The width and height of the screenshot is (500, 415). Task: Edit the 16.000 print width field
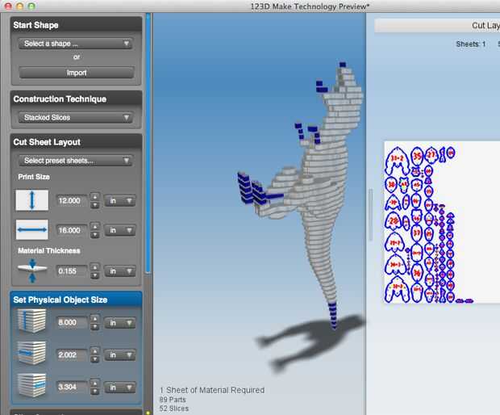coord(72,230)
